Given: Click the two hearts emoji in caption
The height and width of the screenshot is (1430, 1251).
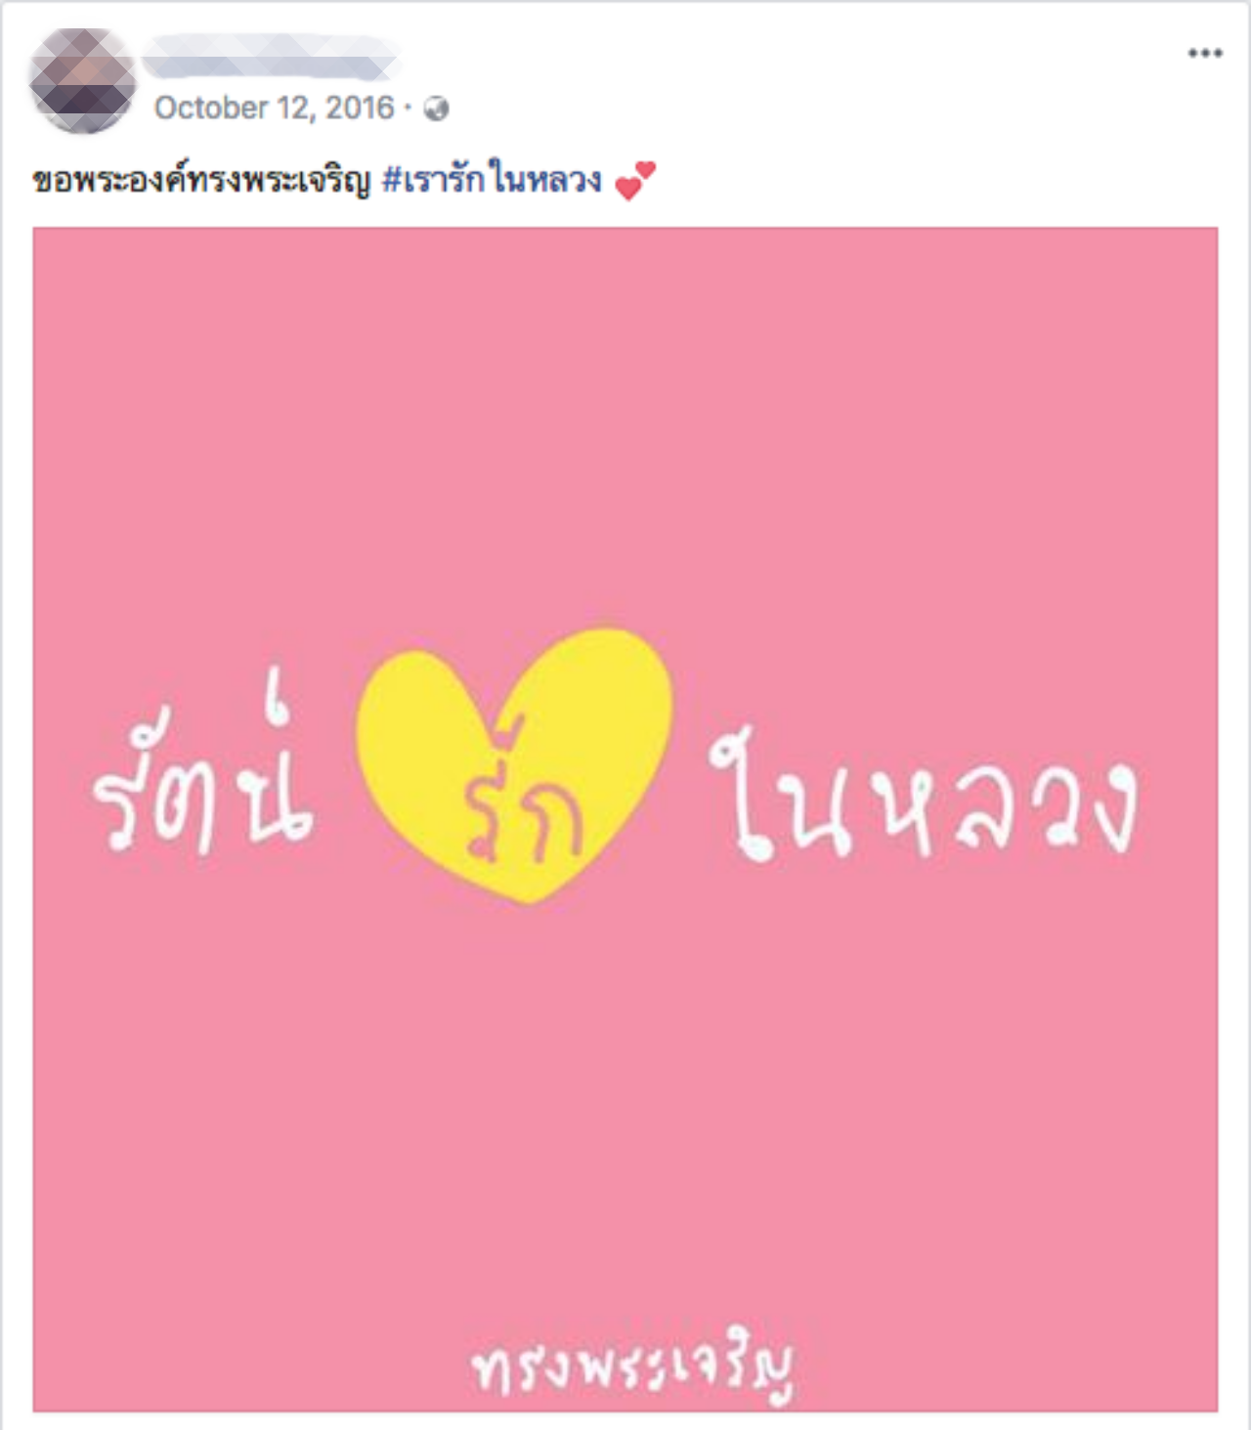Looking at the screenshot, I should (x=635, y=180).
